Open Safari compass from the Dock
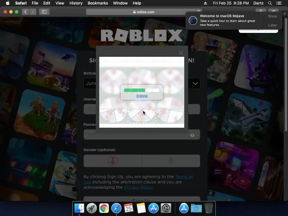 (x=116, y=208)
